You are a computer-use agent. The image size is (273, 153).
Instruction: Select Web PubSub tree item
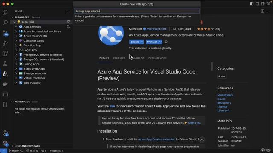32,83
